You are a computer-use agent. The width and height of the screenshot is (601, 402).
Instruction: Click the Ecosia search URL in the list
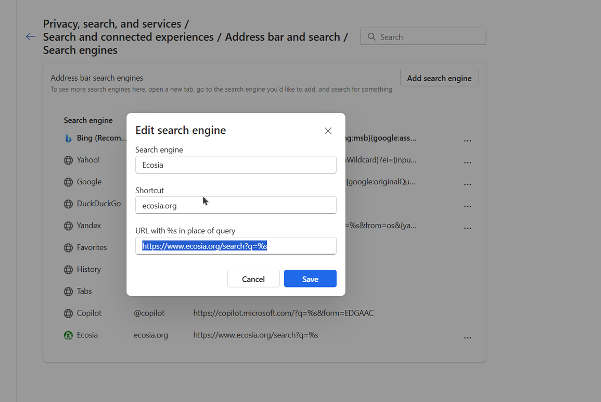255,334
